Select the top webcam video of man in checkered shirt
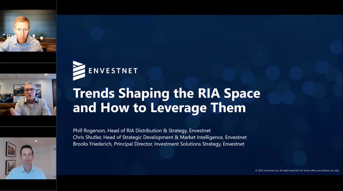The height and width of the screenshot is (191, 343). (x=28, y=31)
